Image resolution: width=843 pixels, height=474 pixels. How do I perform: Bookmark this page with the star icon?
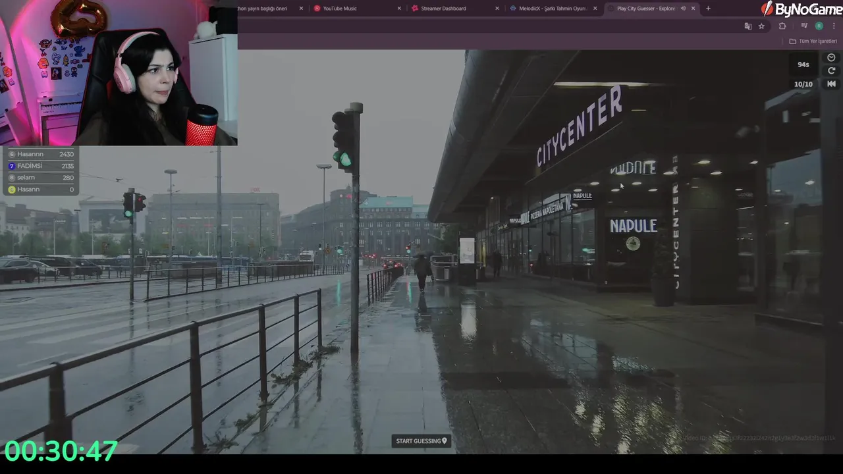[x=761, y=26]
